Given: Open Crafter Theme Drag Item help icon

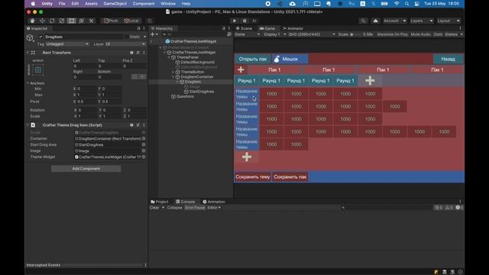Looking at the screenshot, I should click(x=131, y=125).
